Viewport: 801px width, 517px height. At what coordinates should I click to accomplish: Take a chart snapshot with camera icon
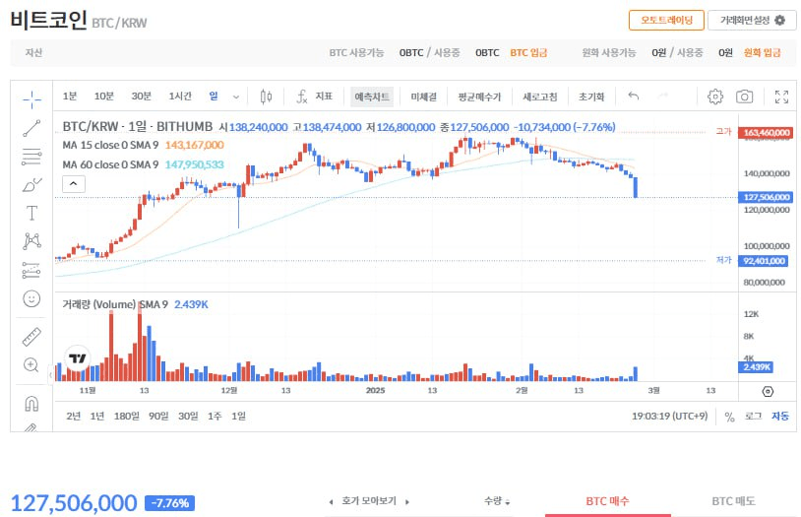click(744, 97)
